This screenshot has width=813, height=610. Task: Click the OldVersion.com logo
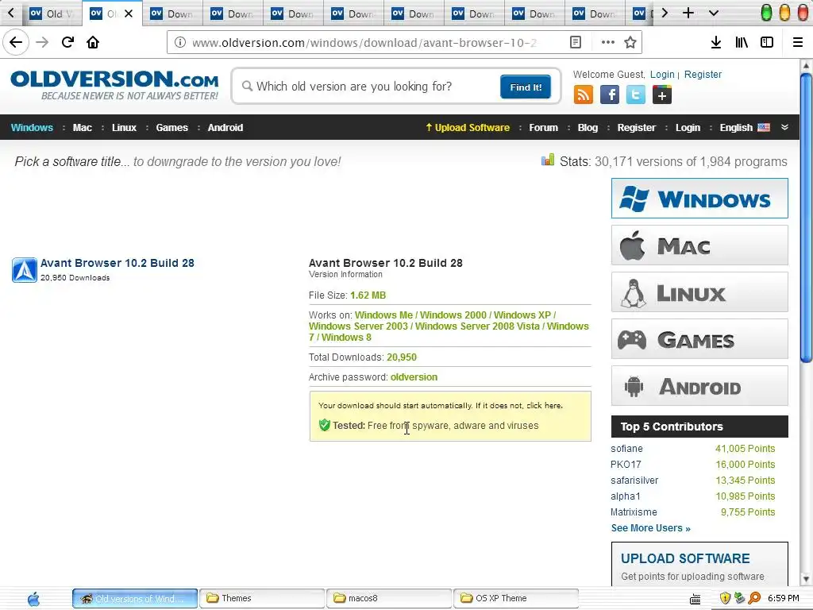tap(114, 85)
